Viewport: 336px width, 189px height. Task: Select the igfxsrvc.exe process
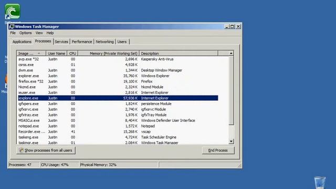click(x=118, y=109)
